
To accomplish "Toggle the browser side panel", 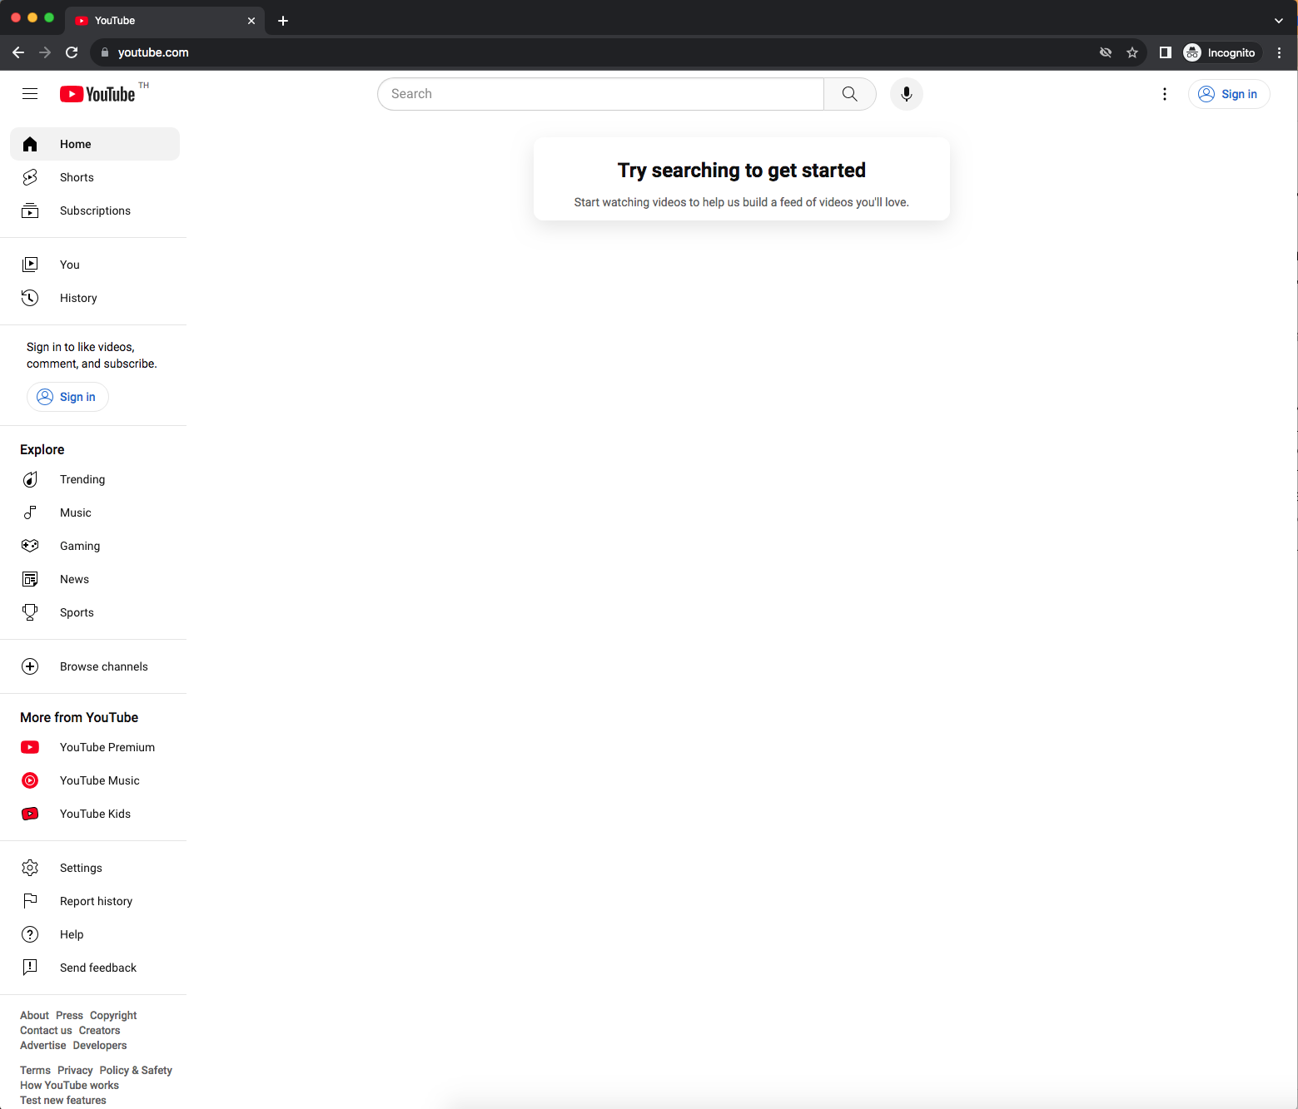I will (1166, 52).
